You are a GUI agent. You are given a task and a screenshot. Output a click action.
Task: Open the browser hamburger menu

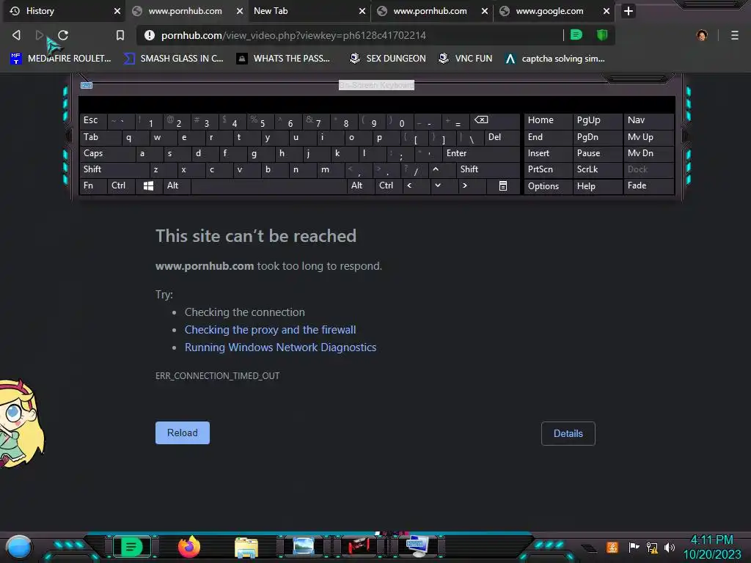[734, 35]
